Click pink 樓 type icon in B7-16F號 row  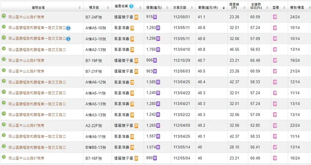275,158
